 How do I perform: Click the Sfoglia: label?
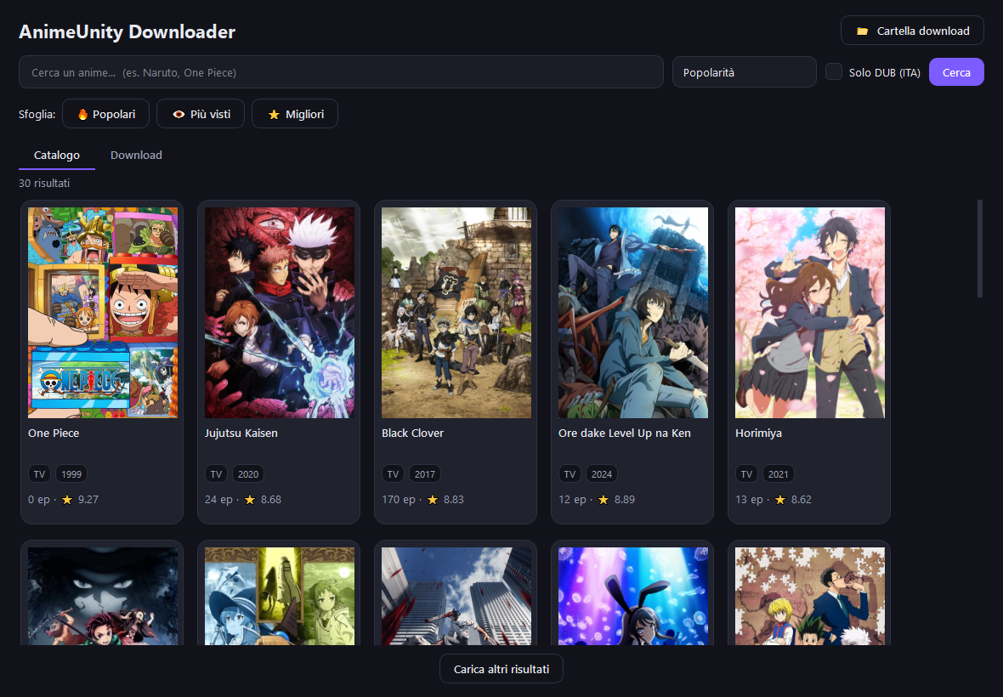(x=37, y=115)
